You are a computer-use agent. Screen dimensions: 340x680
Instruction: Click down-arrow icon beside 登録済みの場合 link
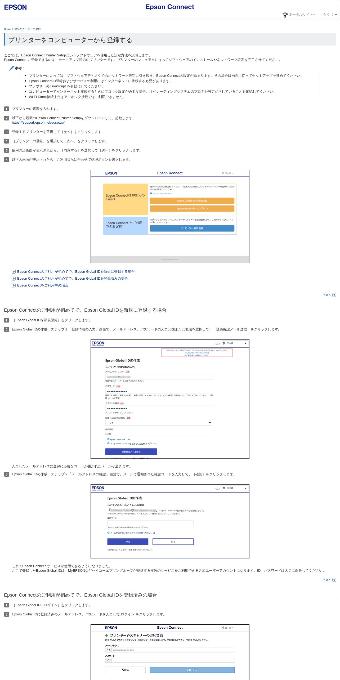(x=14, y=279)
